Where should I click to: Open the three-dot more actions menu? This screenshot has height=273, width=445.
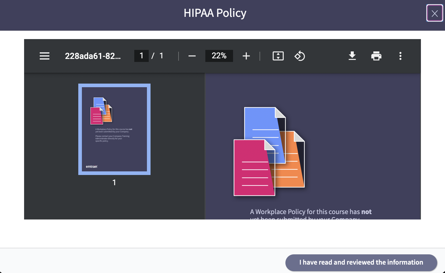(x=400, y=56)
